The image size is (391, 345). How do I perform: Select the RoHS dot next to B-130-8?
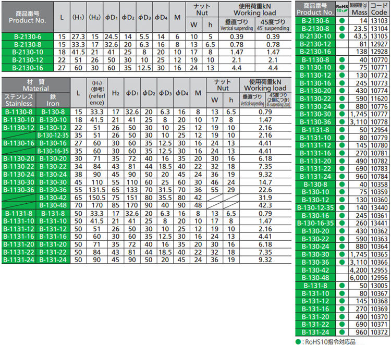point(342,184)
